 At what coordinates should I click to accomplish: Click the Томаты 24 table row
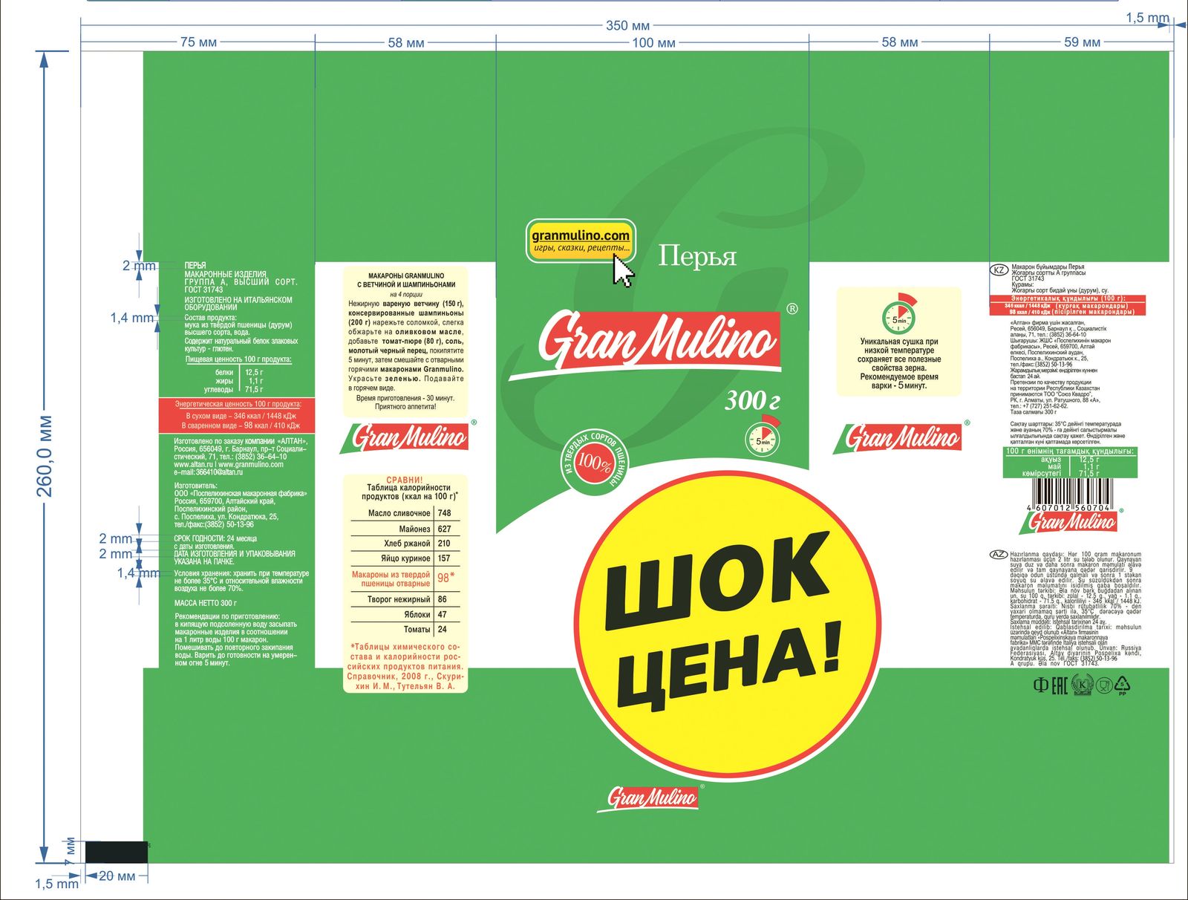pos(405,629)
